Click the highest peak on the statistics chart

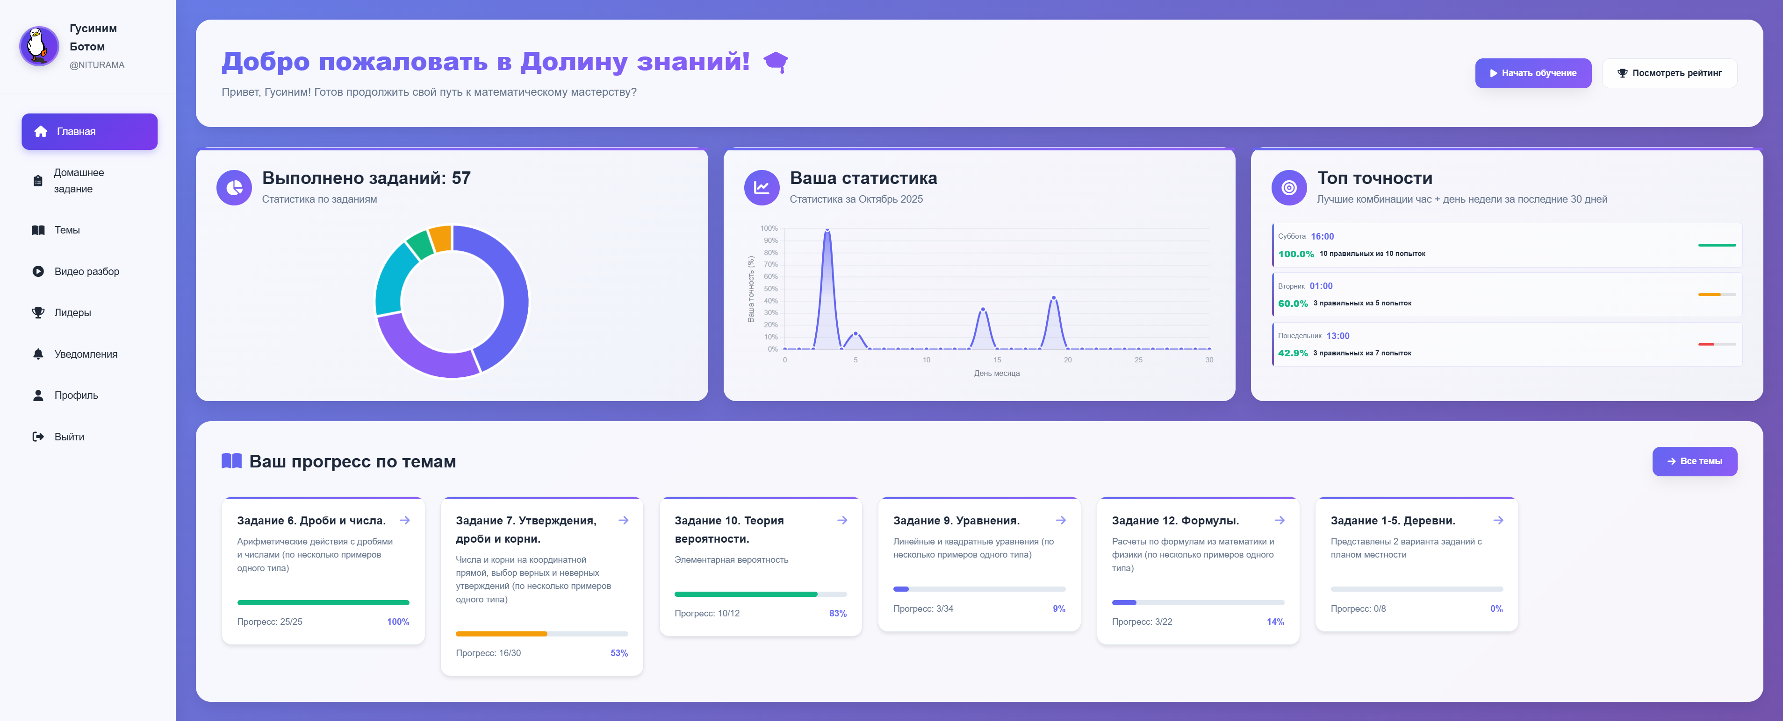coord(827,229)
